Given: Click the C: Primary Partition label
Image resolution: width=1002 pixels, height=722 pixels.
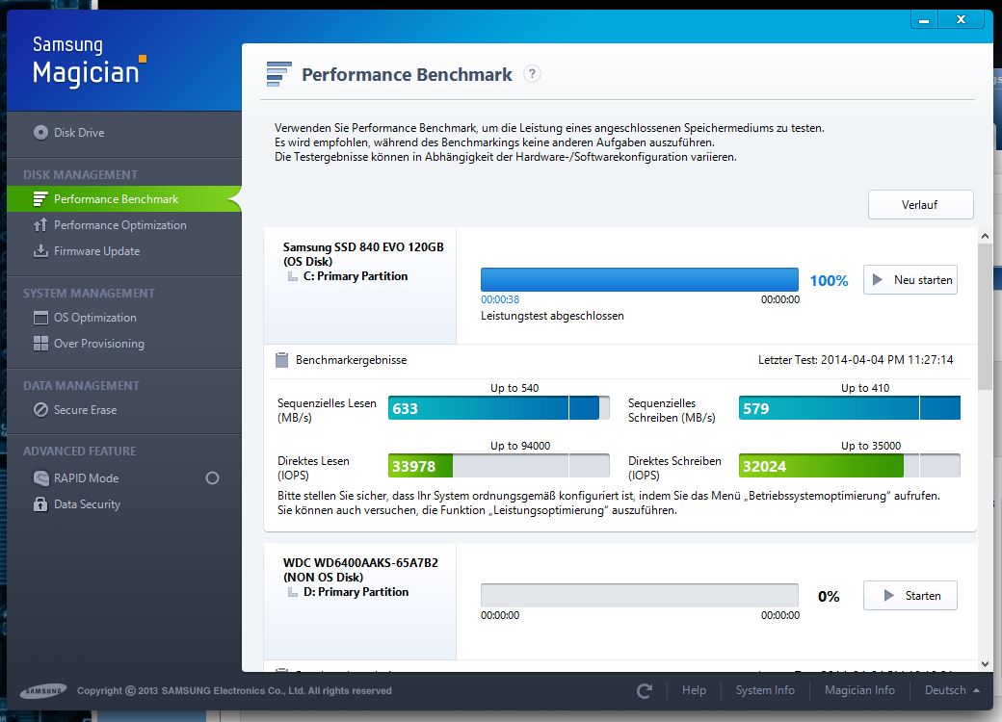Looking at the screenshot, I should [x=356, y=276].
